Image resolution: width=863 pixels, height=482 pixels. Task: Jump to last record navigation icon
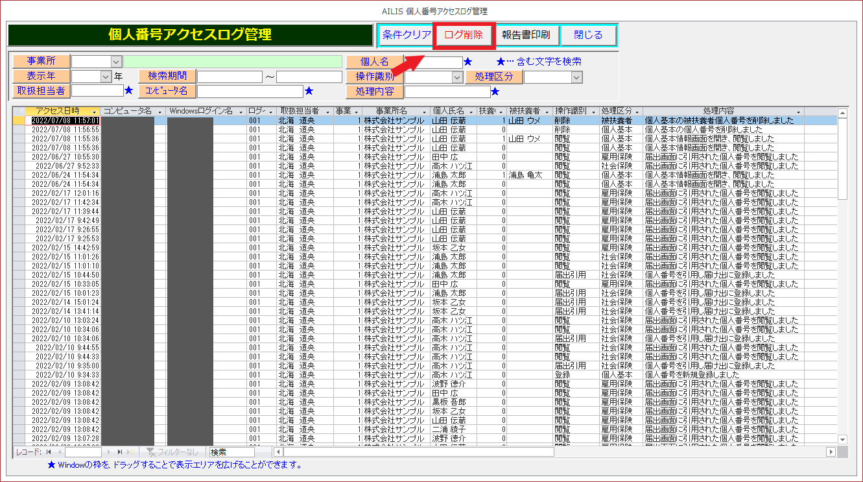(x=120, y=452)
